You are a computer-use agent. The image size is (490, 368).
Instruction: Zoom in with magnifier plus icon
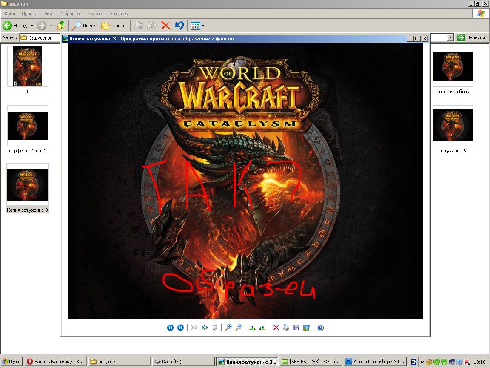228,328
